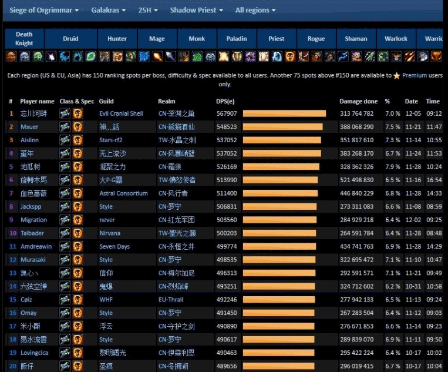
Task: Open the 25H difficulty dropdown
Action: point(149,10)
